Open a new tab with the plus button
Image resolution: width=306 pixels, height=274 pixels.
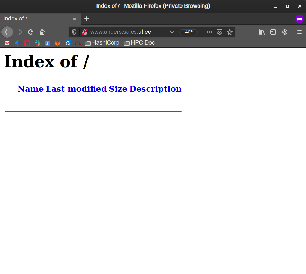click(x=86, y=19)
